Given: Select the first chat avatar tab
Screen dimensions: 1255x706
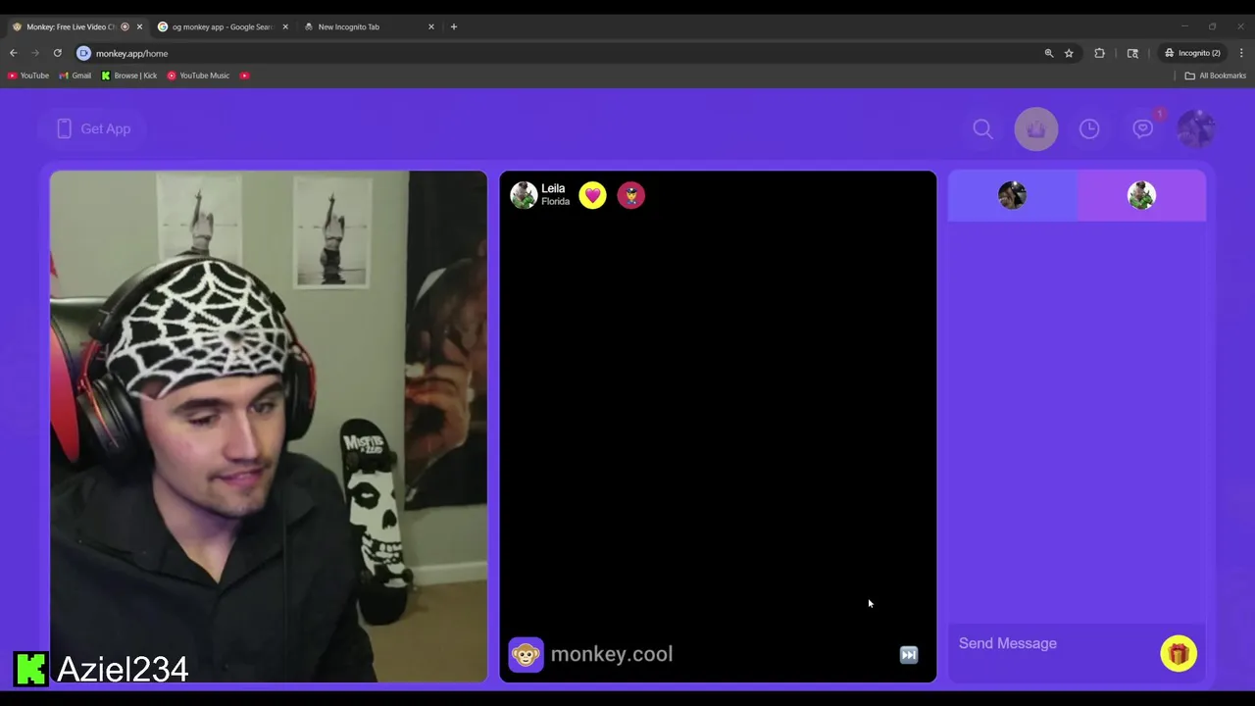Looking at the screenshot, I should (1012, 195).
